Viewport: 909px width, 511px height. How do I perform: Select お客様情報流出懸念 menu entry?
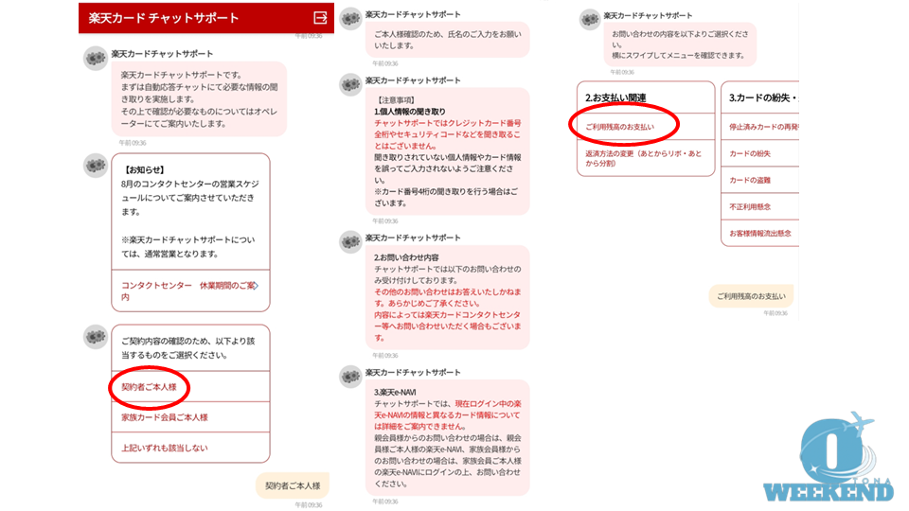(x=760, y=234)
